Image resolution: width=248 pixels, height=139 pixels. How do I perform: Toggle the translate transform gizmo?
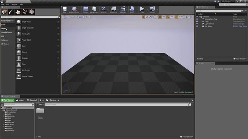point(143,17)
